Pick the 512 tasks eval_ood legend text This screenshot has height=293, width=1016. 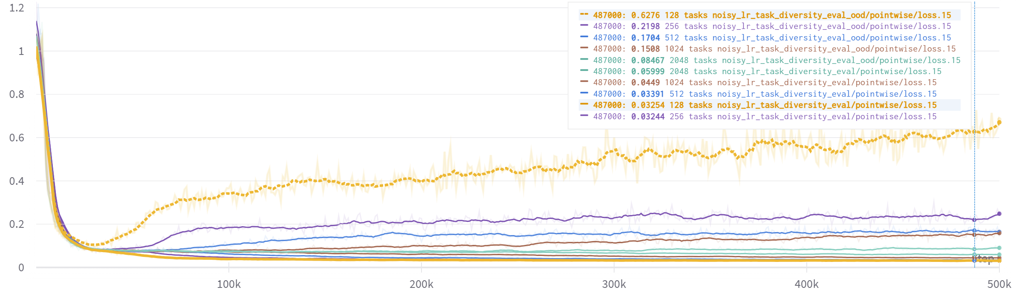(772, 38)
